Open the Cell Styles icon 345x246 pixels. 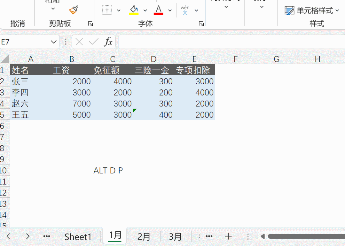(x=289, y=10)
